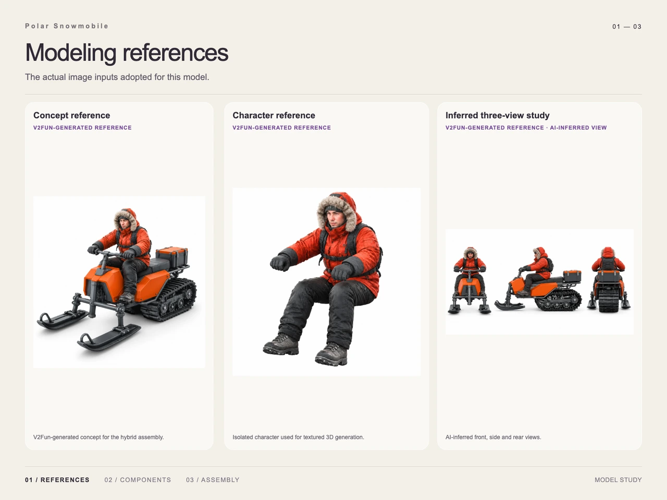Click the 'Concept reference' card title

point(72,116)
